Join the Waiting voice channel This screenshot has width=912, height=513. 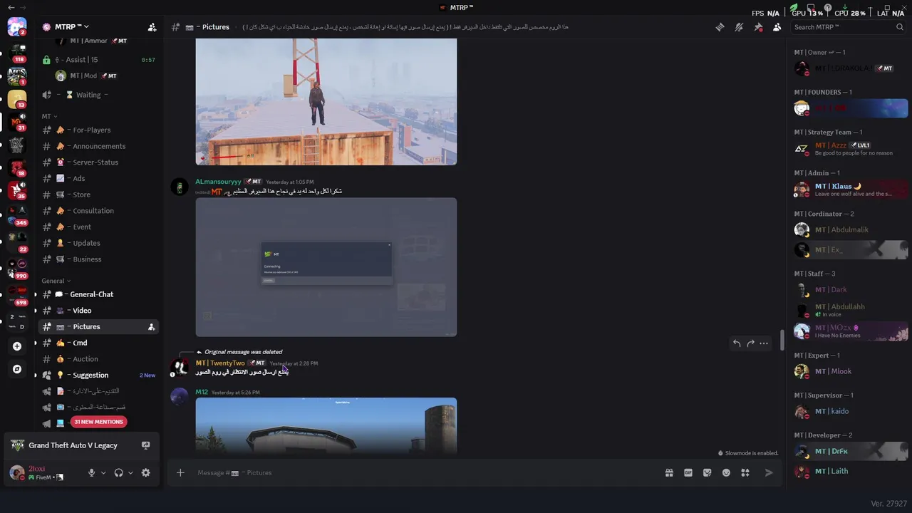98,95
